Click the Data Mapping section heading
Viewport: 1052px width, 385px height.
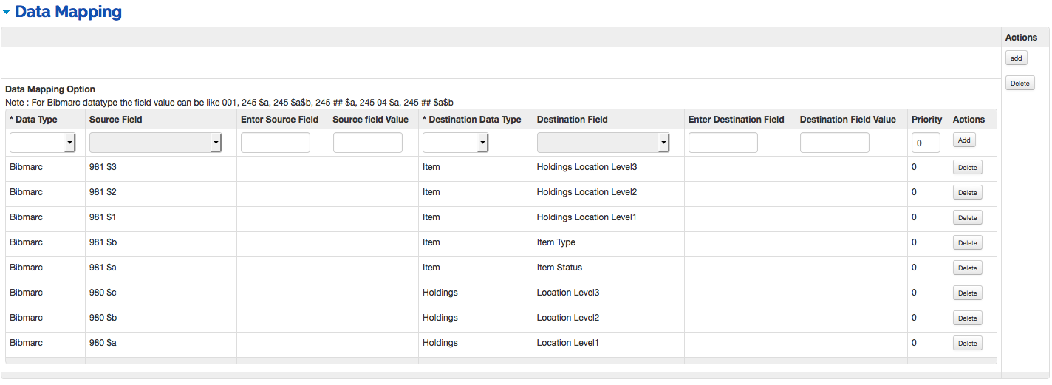coord(68,13)
